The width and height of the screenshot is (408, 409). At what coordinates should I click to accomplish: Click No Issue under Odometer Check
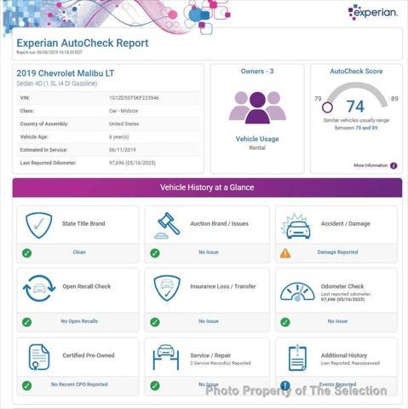click(x=337, y=321)
